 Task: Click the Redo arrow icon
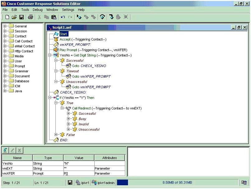[70, 17]
